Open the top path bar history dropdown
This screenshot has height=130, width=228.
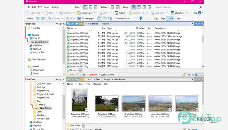(192, 24)
